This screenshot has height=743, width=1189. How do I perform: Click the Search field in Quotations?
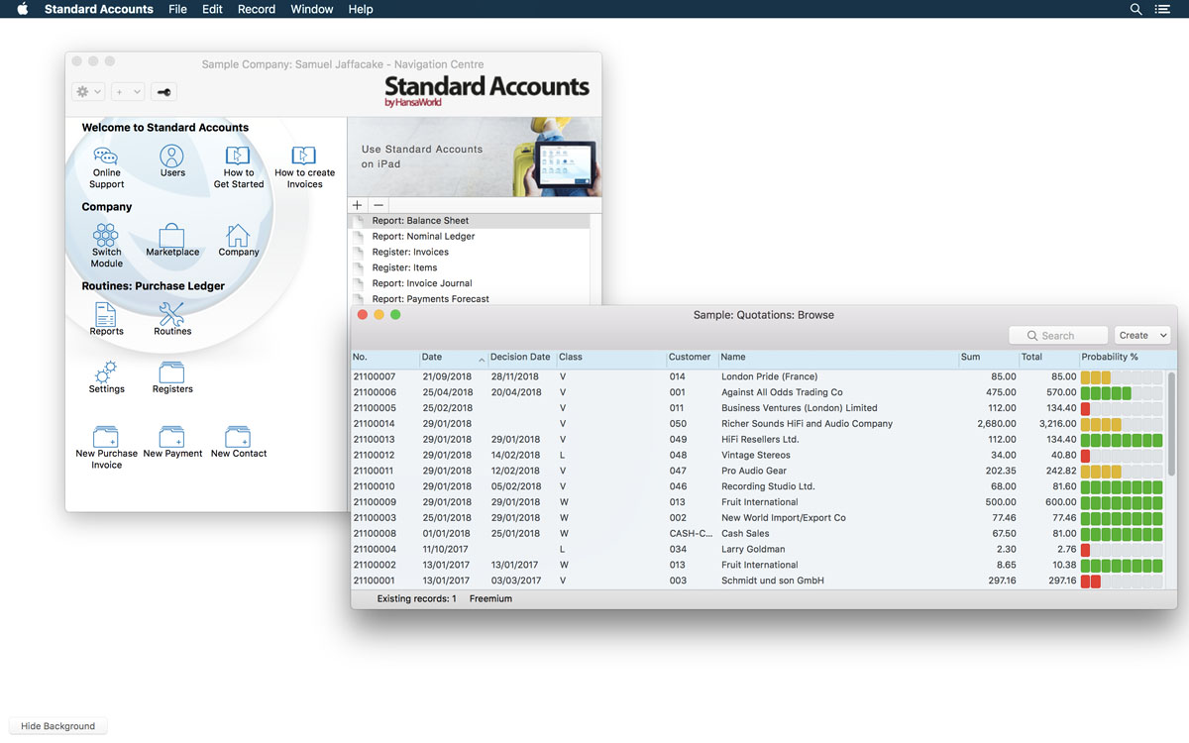click(x=1058, y=336)
